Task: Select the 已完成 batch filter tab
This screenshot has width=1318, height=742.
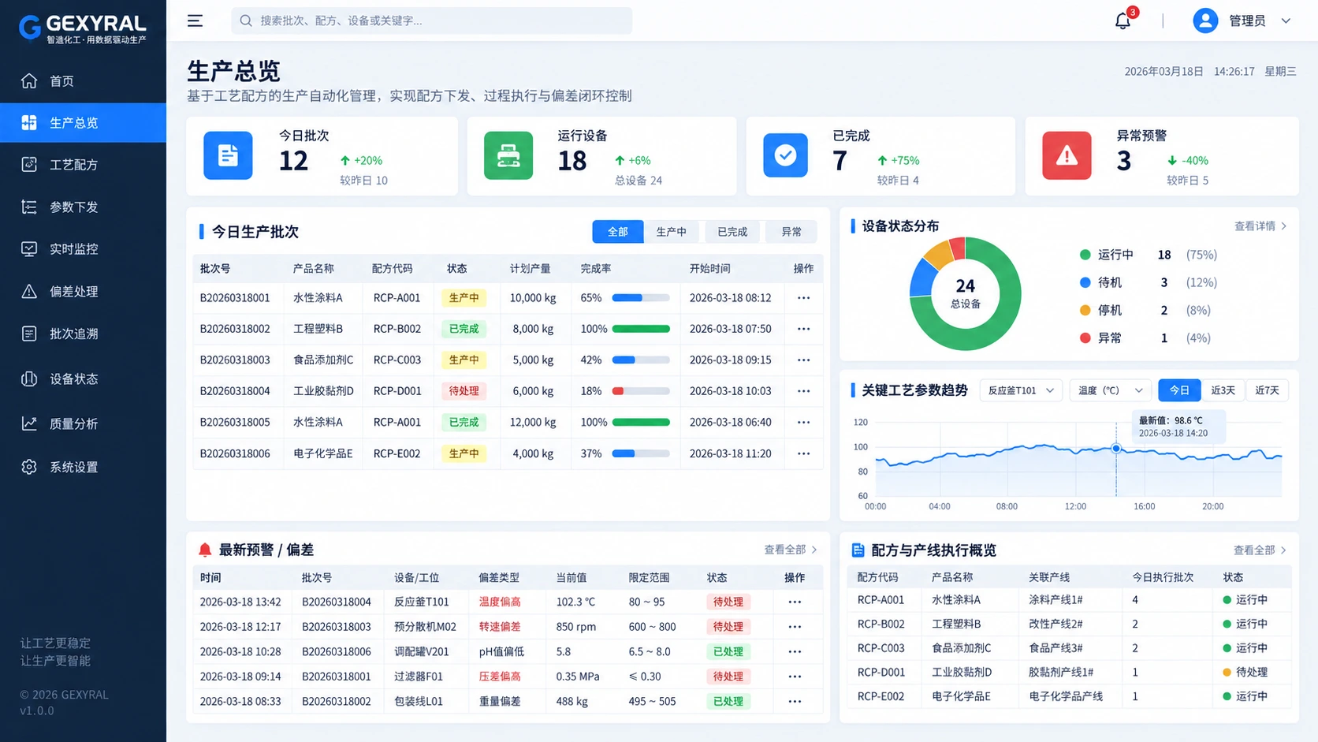Action: pyautogui.click(x=732, y=232)
